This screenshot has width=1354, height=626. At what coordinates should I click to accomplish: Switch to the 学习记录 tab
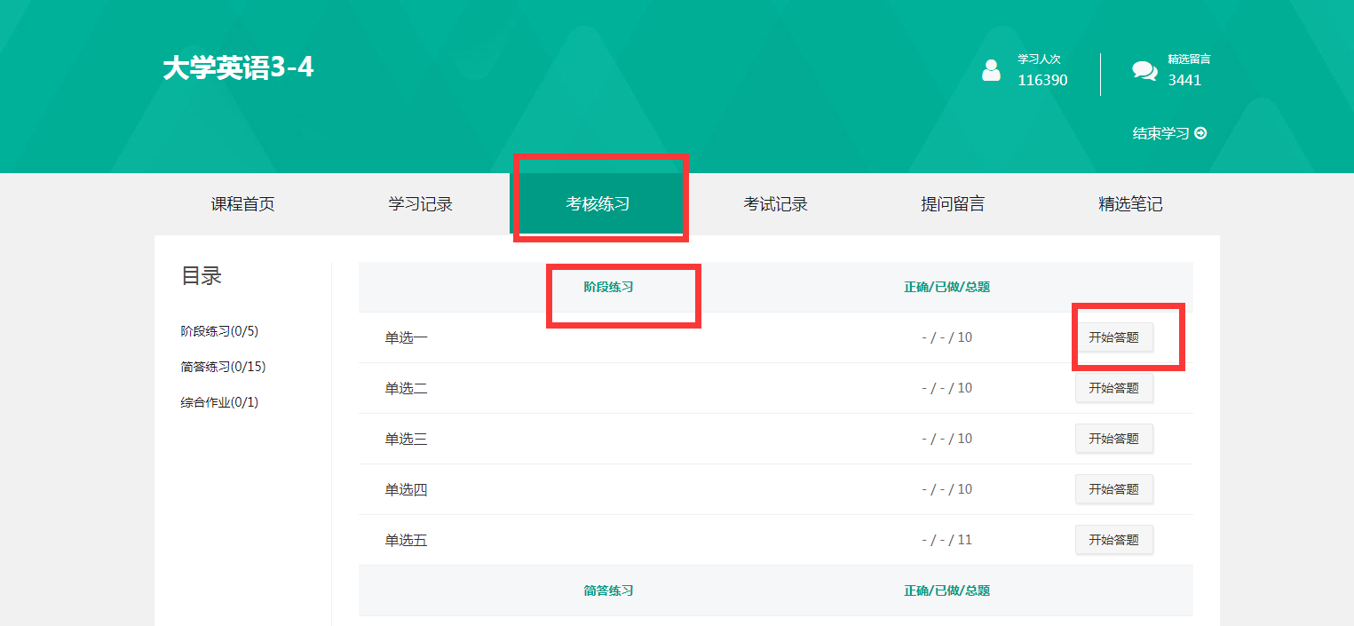click(x=420, y=204)
